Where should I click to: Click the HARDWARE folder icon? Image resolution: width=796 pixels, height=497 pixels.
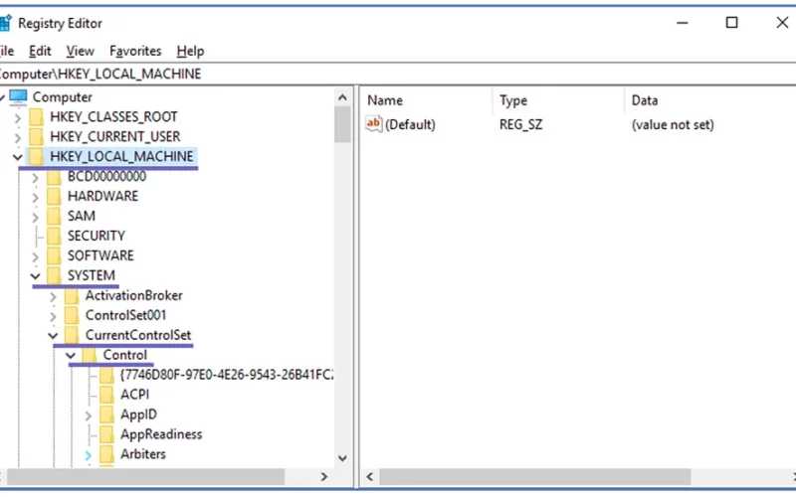(54, 196)
